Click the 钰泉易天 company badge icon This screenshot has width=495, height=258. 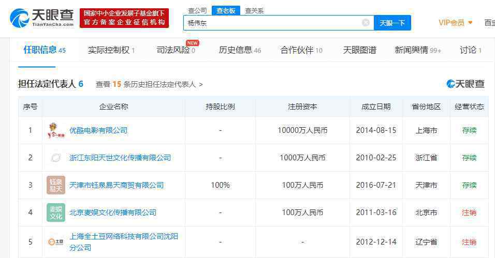coord(56,185)
